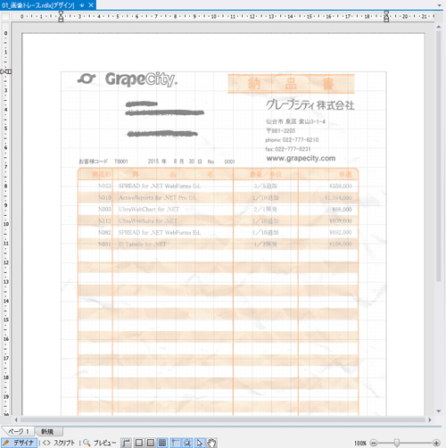Click the No 0001 number value
This screenshot has height=448, width=446.
pyautogui.click(x=221, y=162)
